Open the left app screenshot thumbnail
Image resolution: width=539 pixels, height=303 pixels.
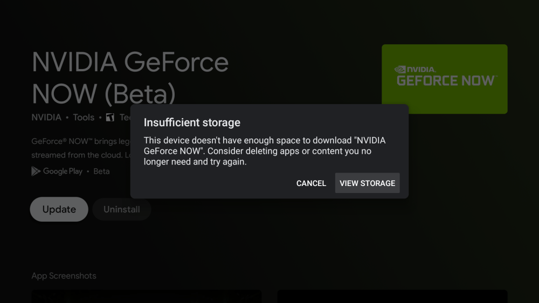point(146,297)
